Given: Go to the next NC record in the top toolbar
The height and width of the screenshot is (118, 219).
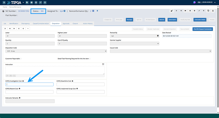Looking at the screenshot, I should click(186, 11).
